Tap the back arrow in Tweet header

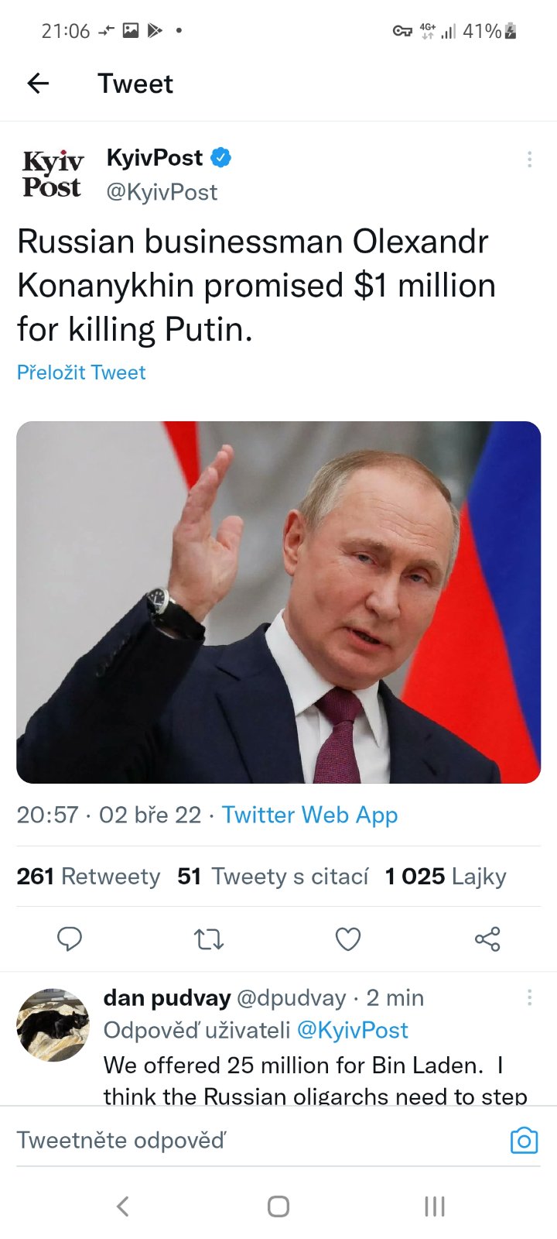click(x=38, y=83)
